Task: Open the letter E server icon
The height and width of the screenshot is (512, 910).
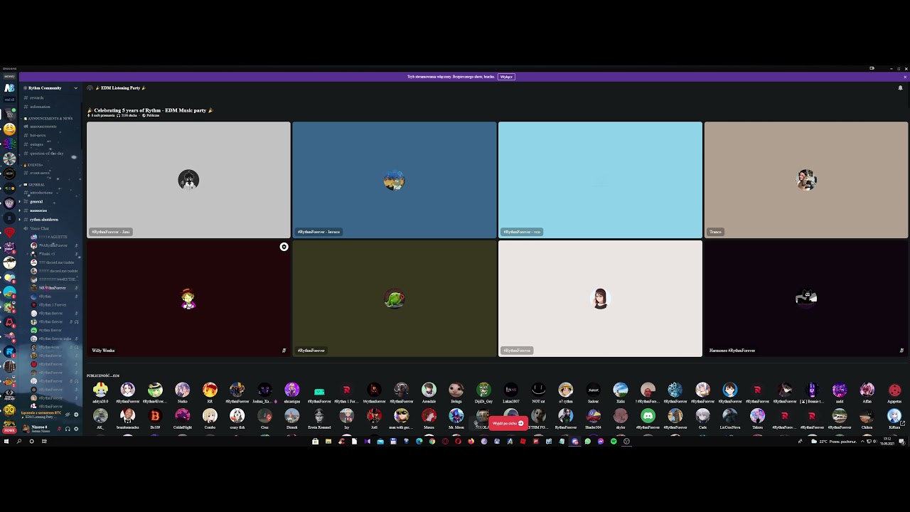Action: [9, 218]
